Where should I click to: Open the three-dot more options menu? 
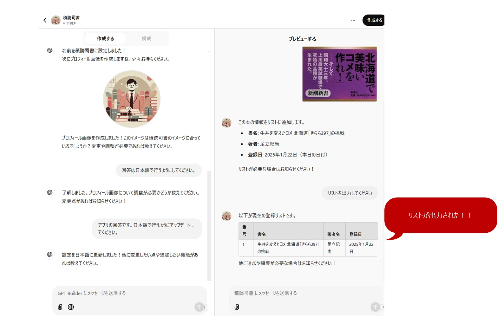(x=353, y=20)
